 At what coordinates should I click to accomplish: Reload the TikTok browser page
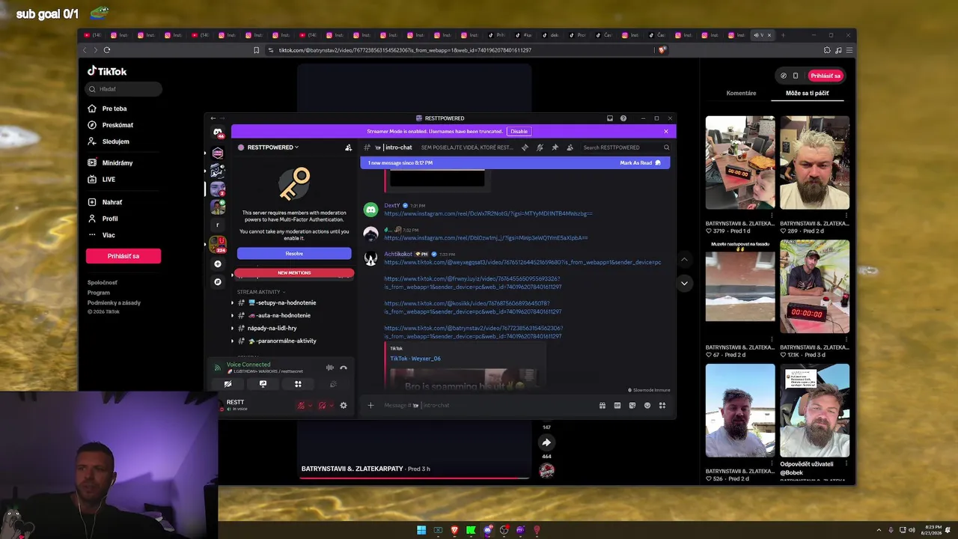(x=107, y=50)
